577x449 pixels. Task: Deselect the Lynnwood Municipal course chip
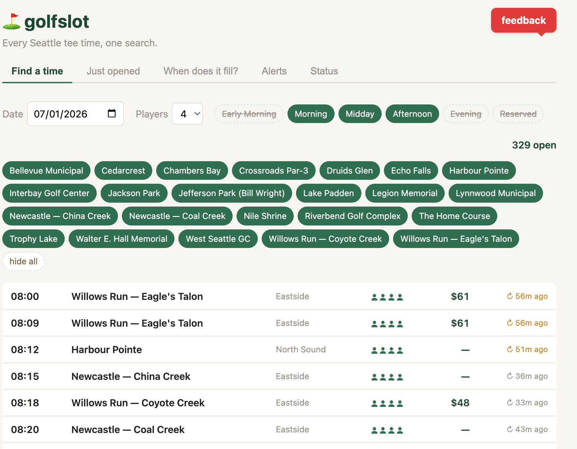click(496, 193)
